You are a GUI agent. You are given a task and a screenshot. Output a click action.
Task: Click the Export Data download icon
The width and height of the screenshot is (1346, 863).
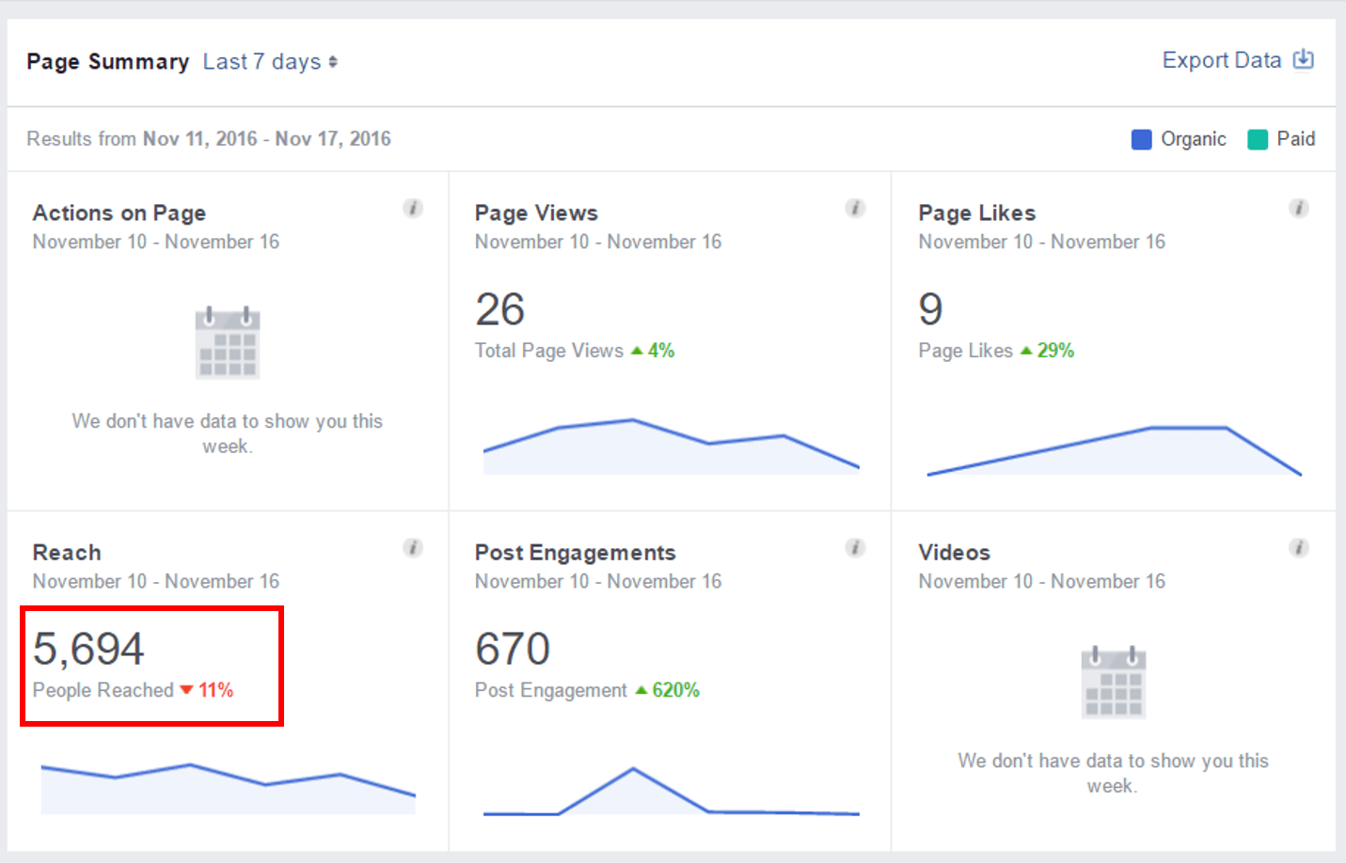(x=1305, y=58)
